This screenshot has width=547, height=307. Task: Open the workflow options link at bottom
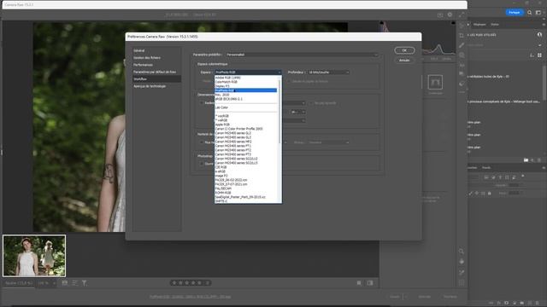(x=190, y=297)
